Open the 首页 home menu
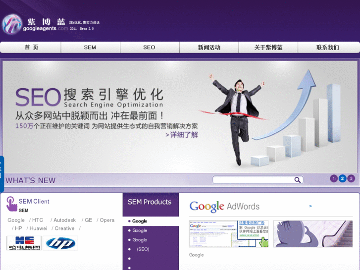This screenshot has width=360, height=270. point(31,48)
